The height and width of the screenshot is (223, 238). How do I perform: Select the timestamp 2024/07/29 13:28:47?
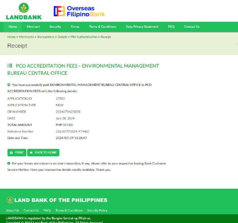pos(71,138)
